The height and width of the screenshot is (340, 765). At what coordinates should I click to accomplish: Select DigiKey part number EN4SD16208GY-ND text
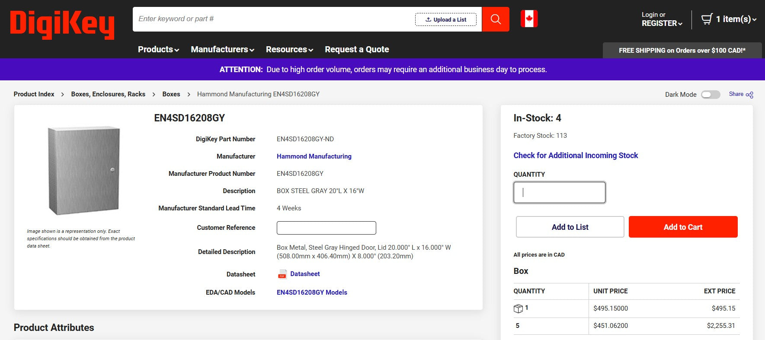[x=305, y=139]
